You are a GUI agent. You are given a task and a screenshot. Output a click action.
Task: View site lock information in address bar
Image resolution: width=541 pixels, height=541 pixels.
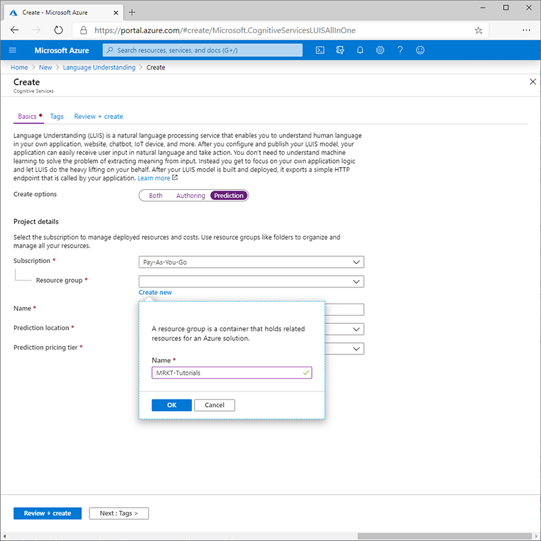(83, 30)
